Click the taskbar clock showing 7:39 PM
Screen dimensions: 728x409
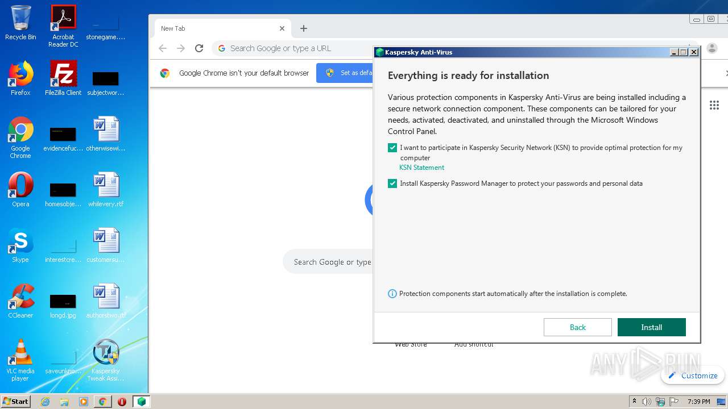698,402
